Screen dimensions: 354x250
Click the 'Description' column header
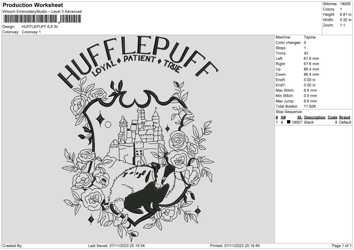click(314, 117)
